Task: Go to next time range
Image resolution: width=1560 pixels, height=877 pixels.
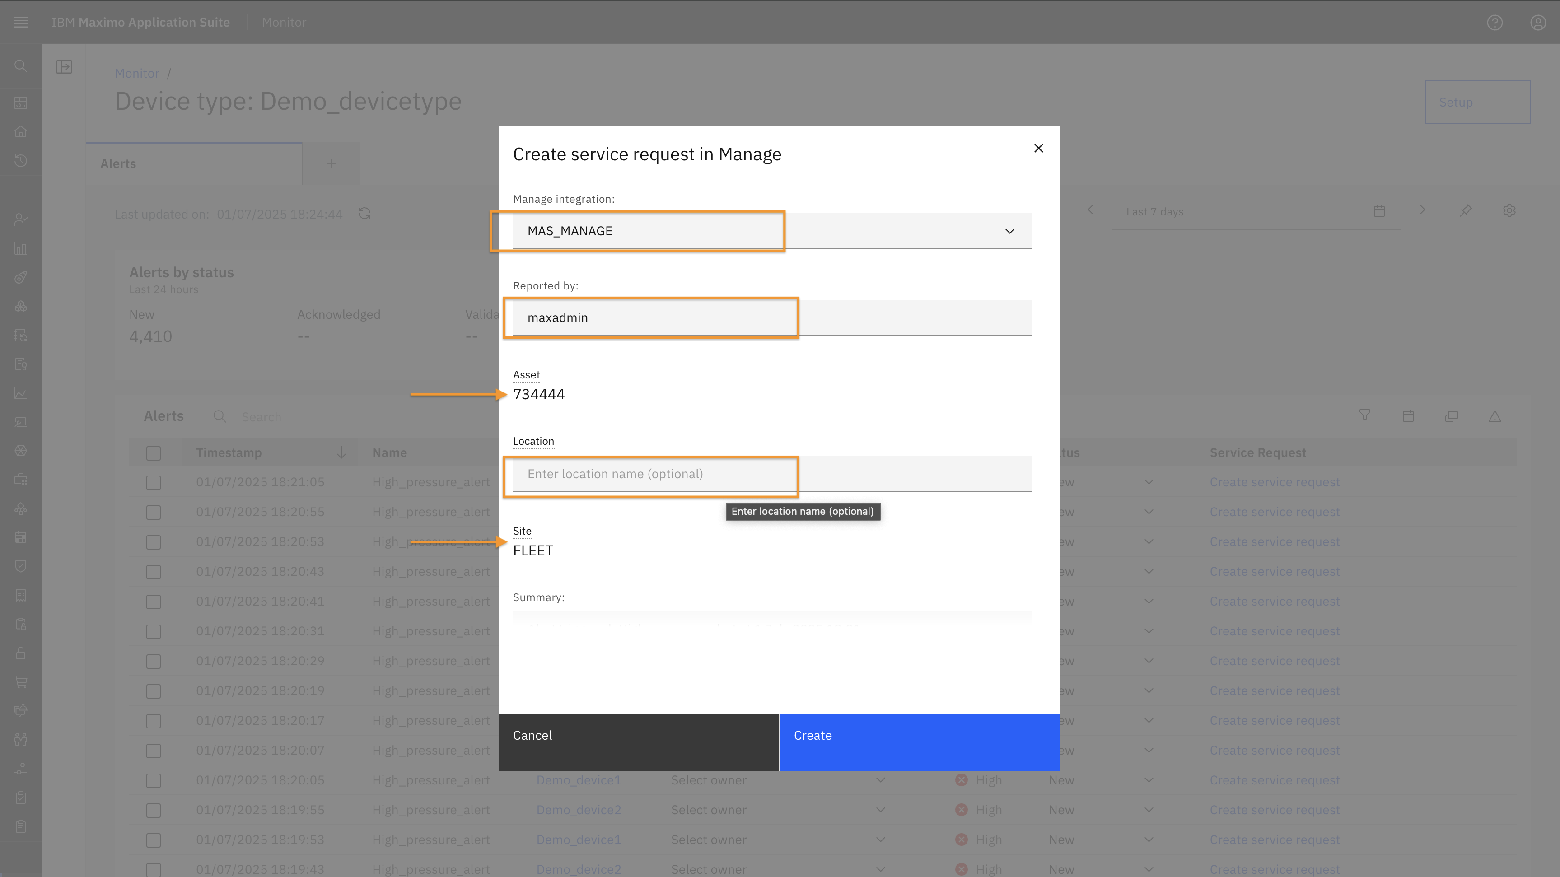Action: 1423,210
